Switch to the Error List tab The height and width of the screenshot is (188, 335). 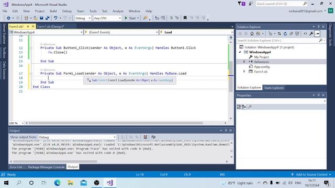pos(17,167)
